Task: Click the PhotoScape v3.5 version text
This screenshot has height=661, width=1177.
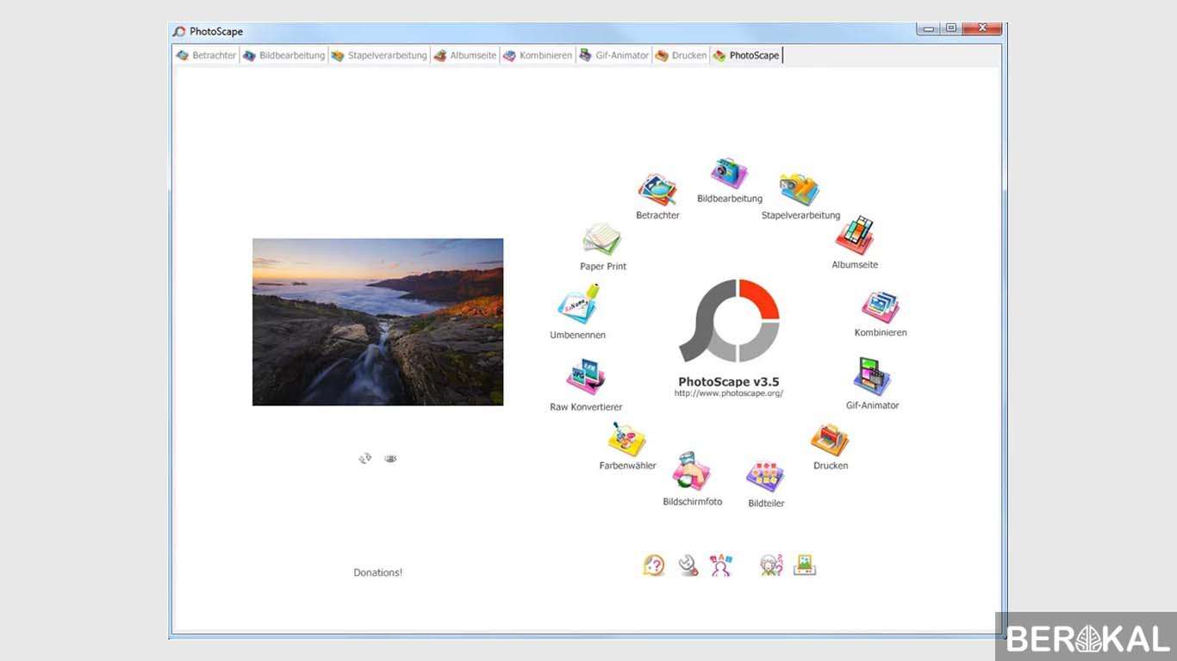Action: pyautogui.click(x=729, y=381)
